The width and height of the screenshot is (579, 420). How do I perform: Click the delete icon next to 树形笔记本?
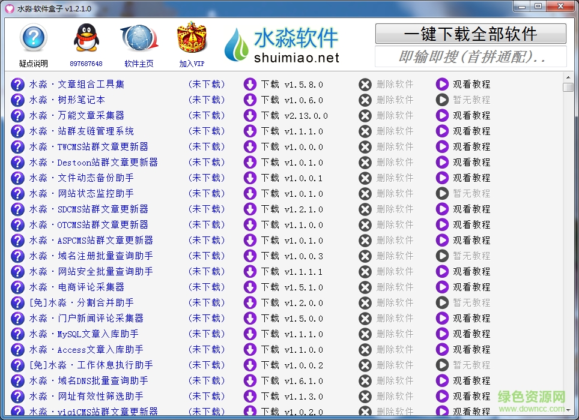pos(365,100)
